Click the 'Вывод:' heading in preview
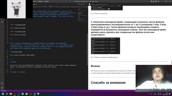The width and height of the screenshot is (172, 96). [96, 66]
